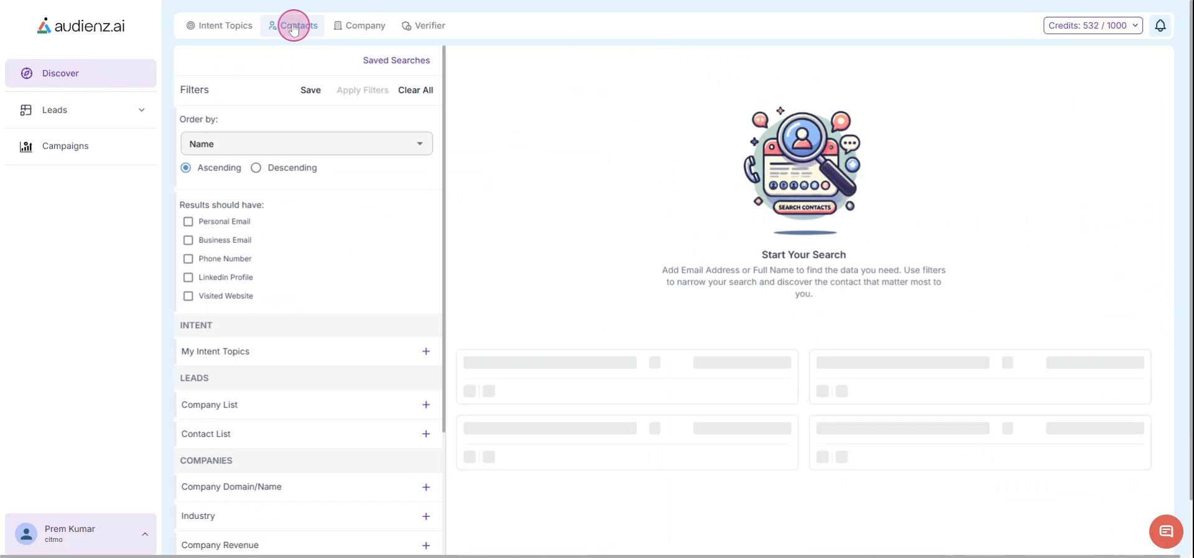Viewport: 1194px width, 558px height.
Task: Add a Company Revenue filter
Action: click(x=426, y=546)
